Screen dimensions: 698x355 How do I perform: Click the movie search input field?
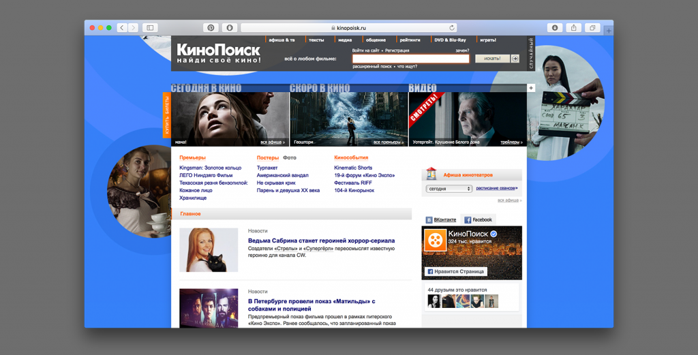pyautogui.click(x=411, y=59)
